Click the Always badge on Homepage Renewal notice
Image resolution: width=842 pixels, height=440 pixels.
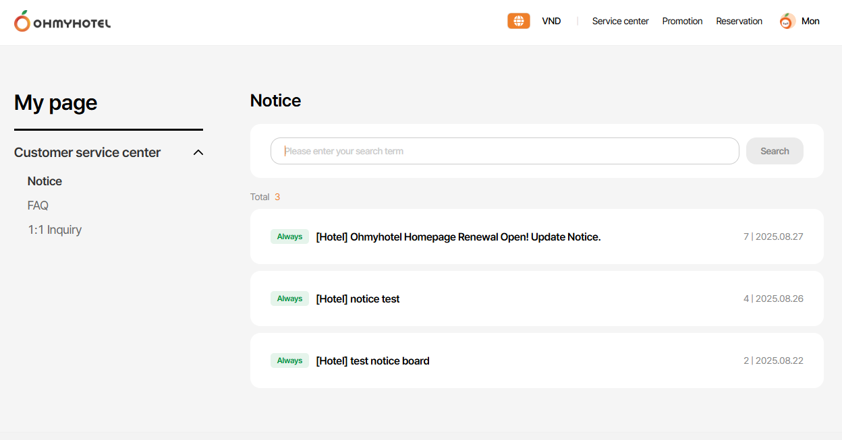tap(289, 237)
